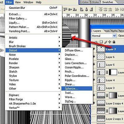Click mask link icon below Layer 5

click(107, 72)
